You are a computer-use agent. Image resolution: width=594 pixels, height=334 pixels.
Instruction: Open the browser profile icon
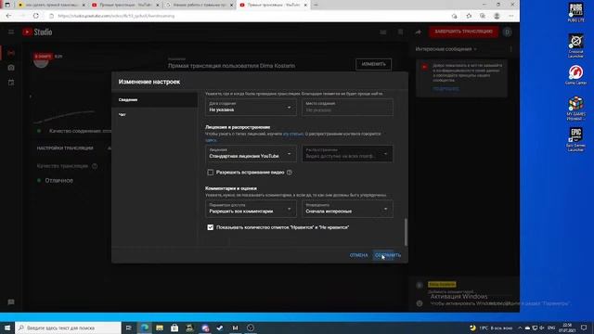pos(497,16)
